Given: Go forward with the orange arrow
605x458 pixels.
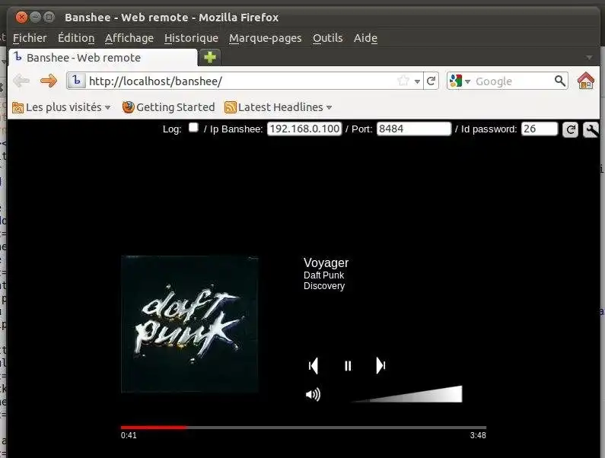Looking at the screenshot, I should point(48,81).
